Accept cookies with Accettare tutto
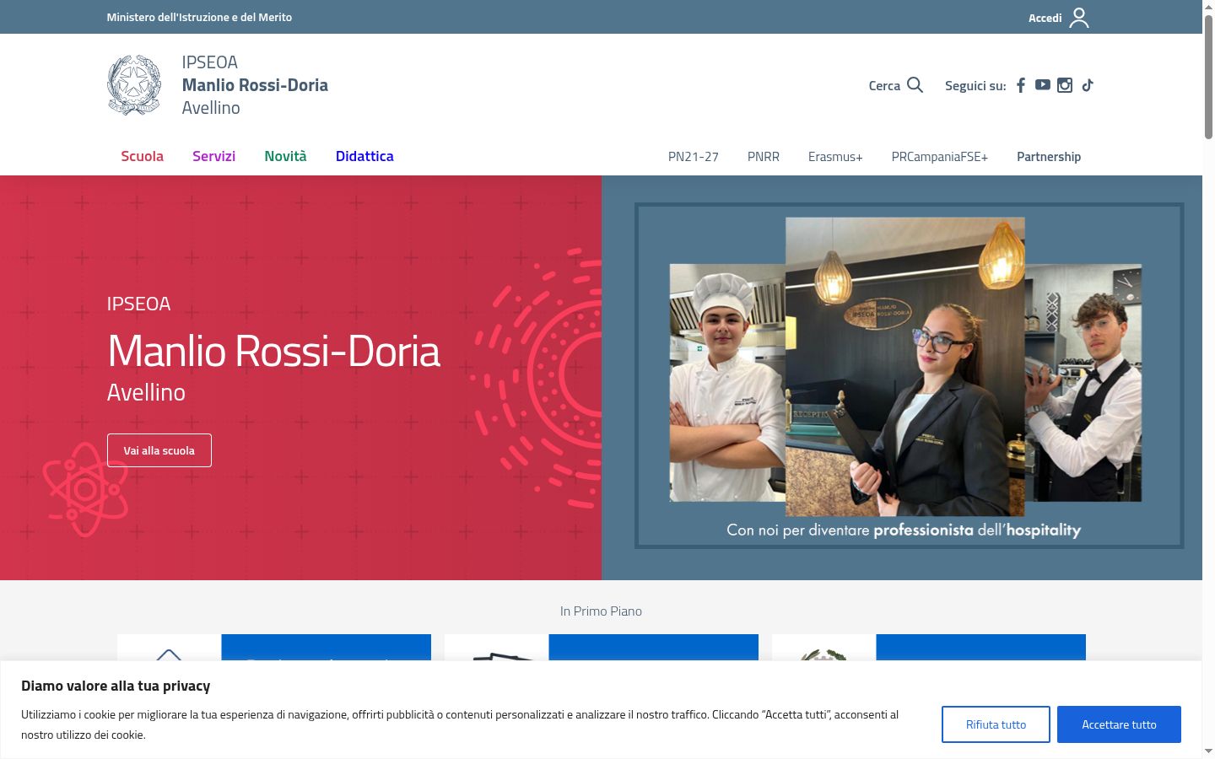The width and height of the screenshot is (1215, 759). coord(1119,724)
